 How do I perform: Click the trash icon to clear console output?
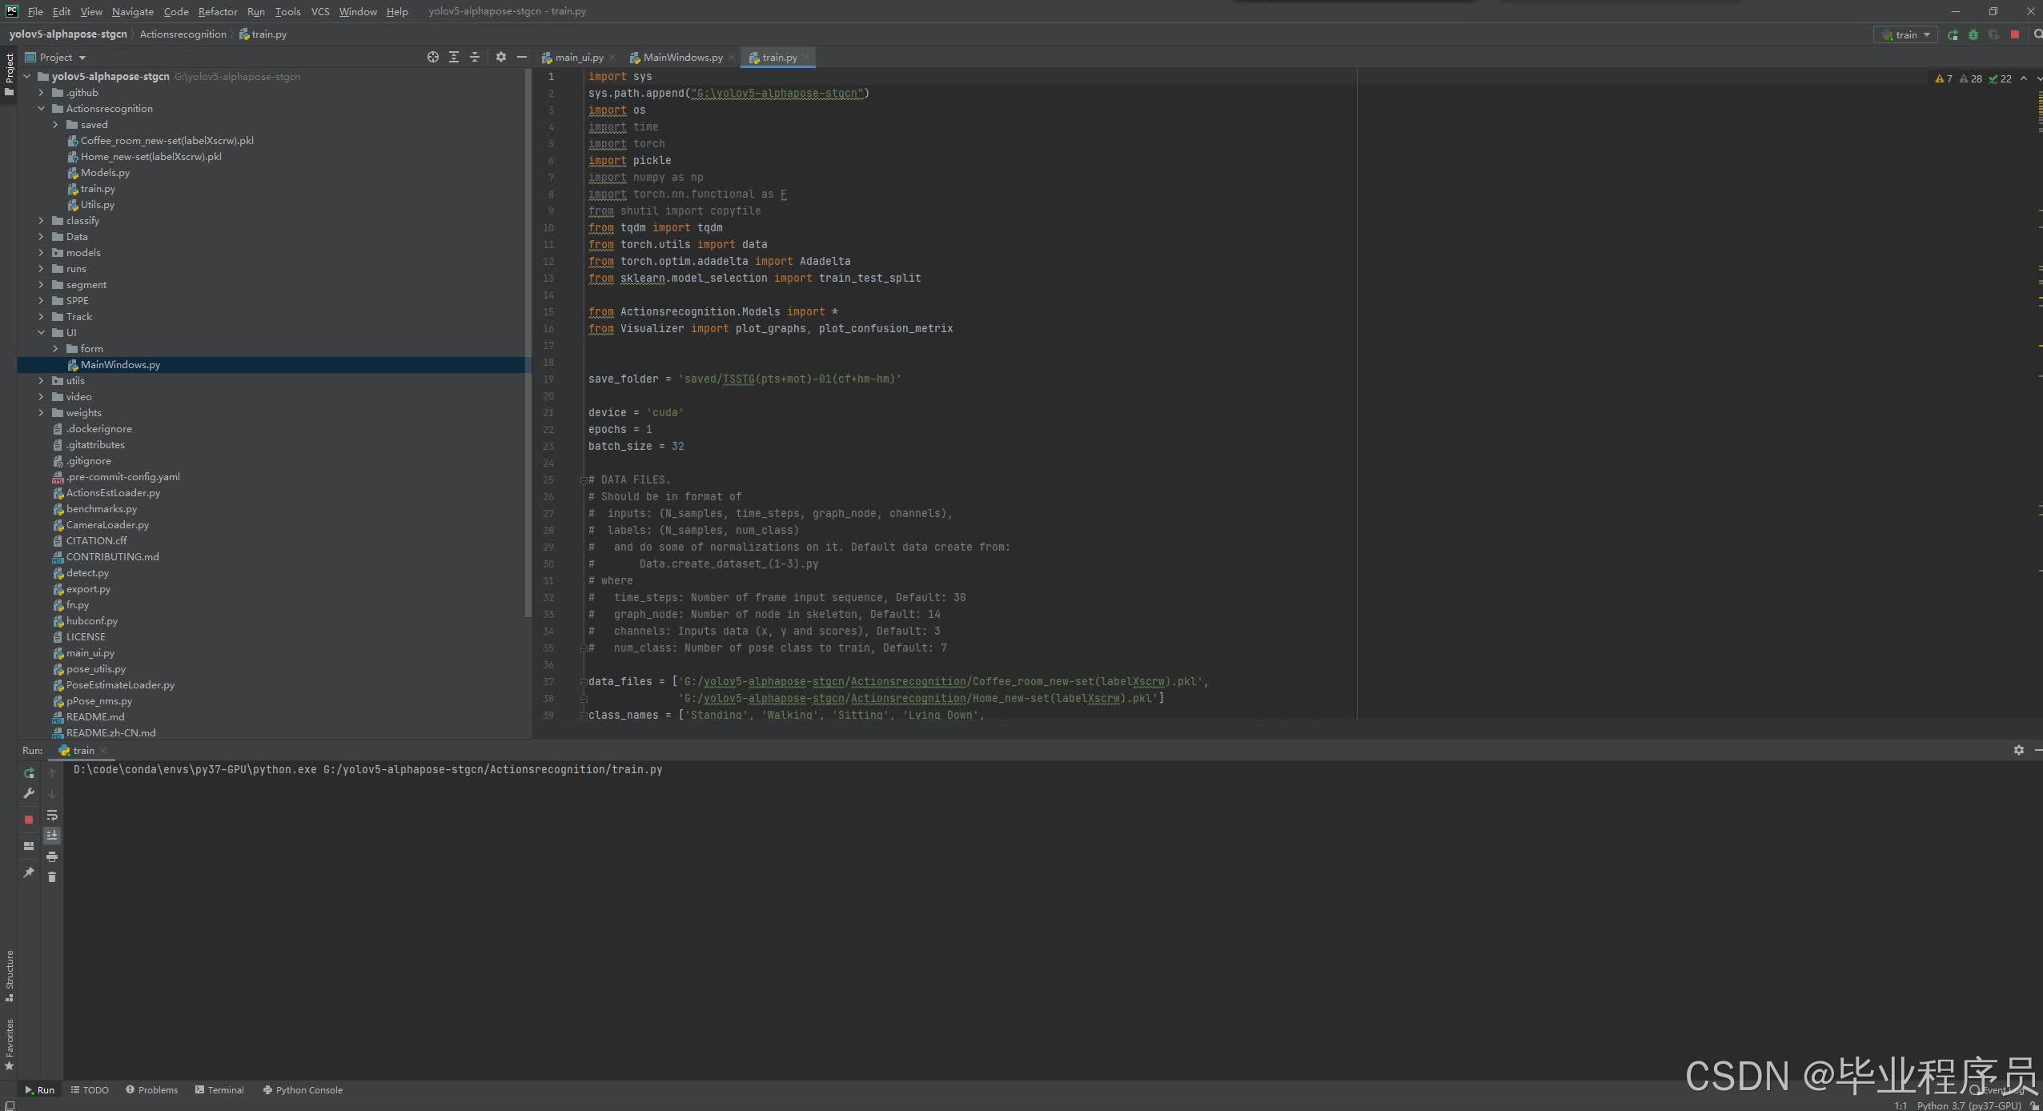[52, 877]
